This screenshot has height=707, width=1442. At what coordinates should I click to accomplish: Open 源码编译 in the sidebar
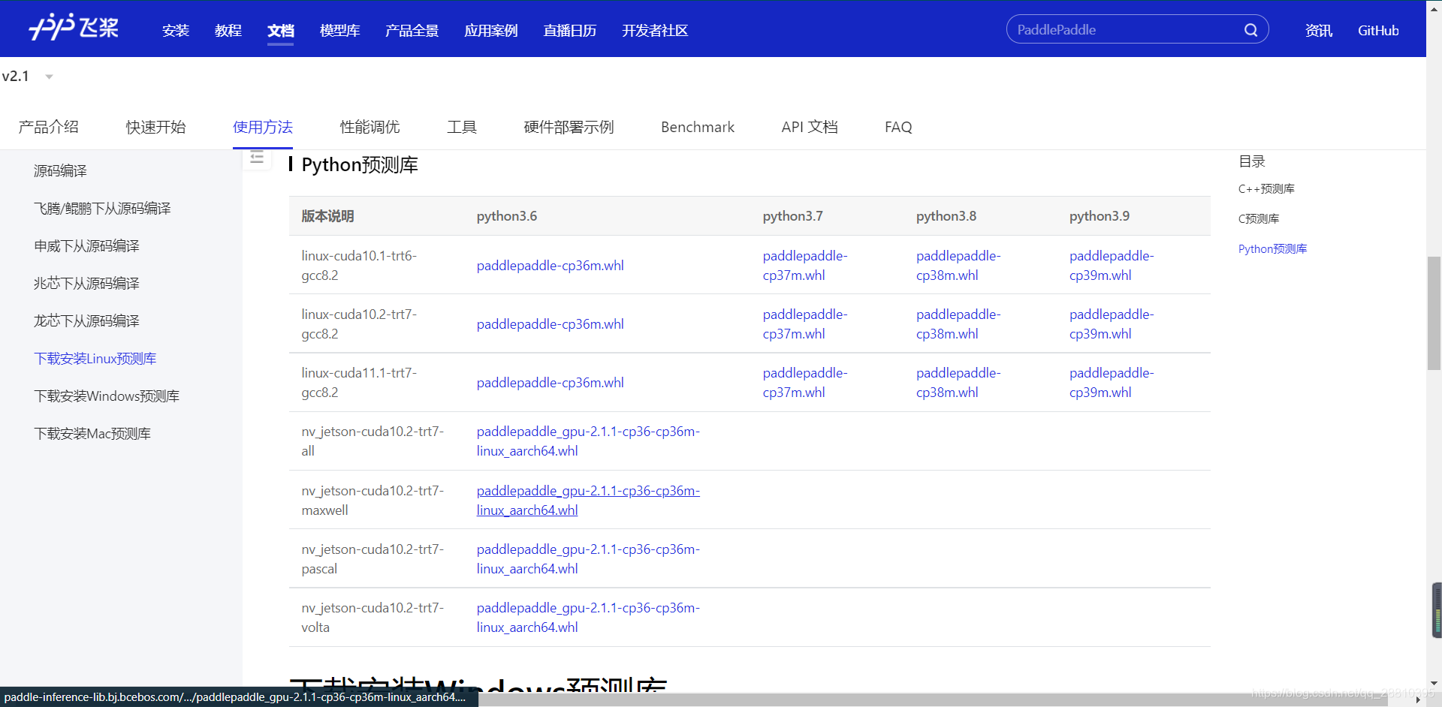pyautogui.click(x=60, y=171)
